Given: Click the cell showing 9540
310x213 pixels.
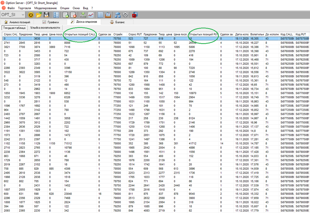Looking at the screenshot, I should (203, 194).
